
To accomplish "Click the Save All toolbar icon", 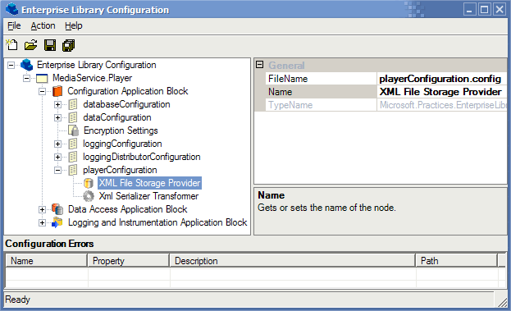I will pos(68,45).
